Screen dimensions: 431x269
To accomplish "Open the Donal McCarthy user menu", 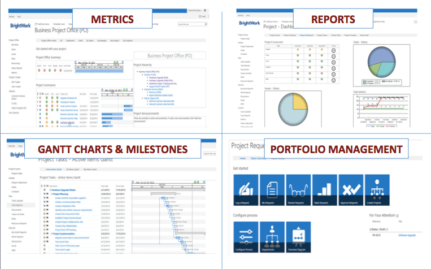I will pos(195,10).
